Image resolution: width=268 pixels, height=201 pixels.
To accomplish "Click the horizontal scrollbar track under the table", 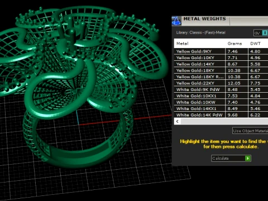I will (224, 121).
